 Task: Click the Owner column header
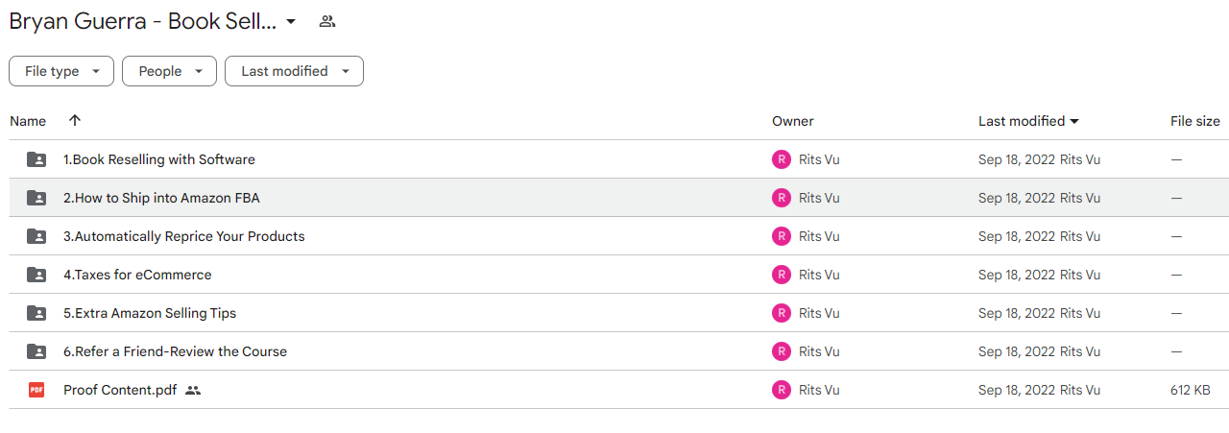[x=792, y=121]
